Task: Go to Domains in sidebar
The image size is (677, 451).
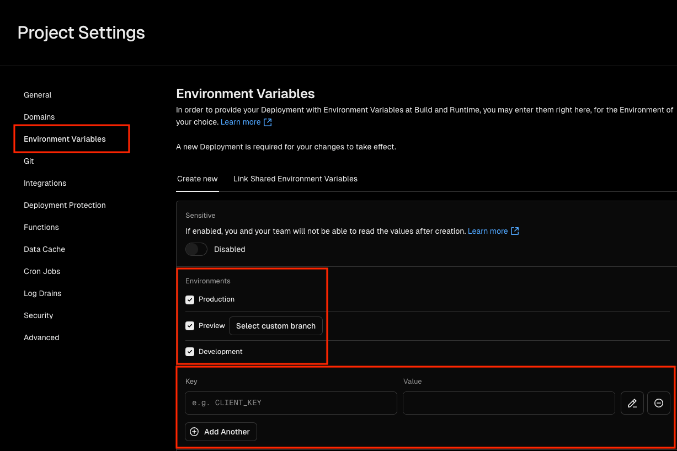Action: pos(39,117)
